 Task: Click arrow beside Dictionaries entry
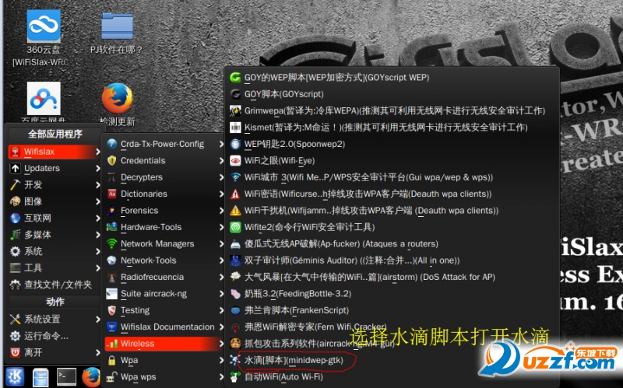[x=221, y=194]
